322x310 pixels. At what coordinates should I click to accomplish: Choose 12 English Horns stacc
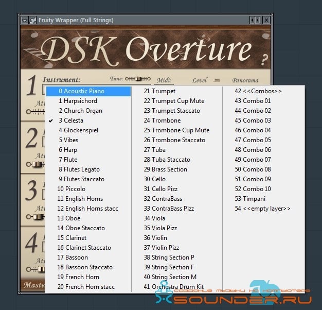pyautogui.click(x=88, y=209)
